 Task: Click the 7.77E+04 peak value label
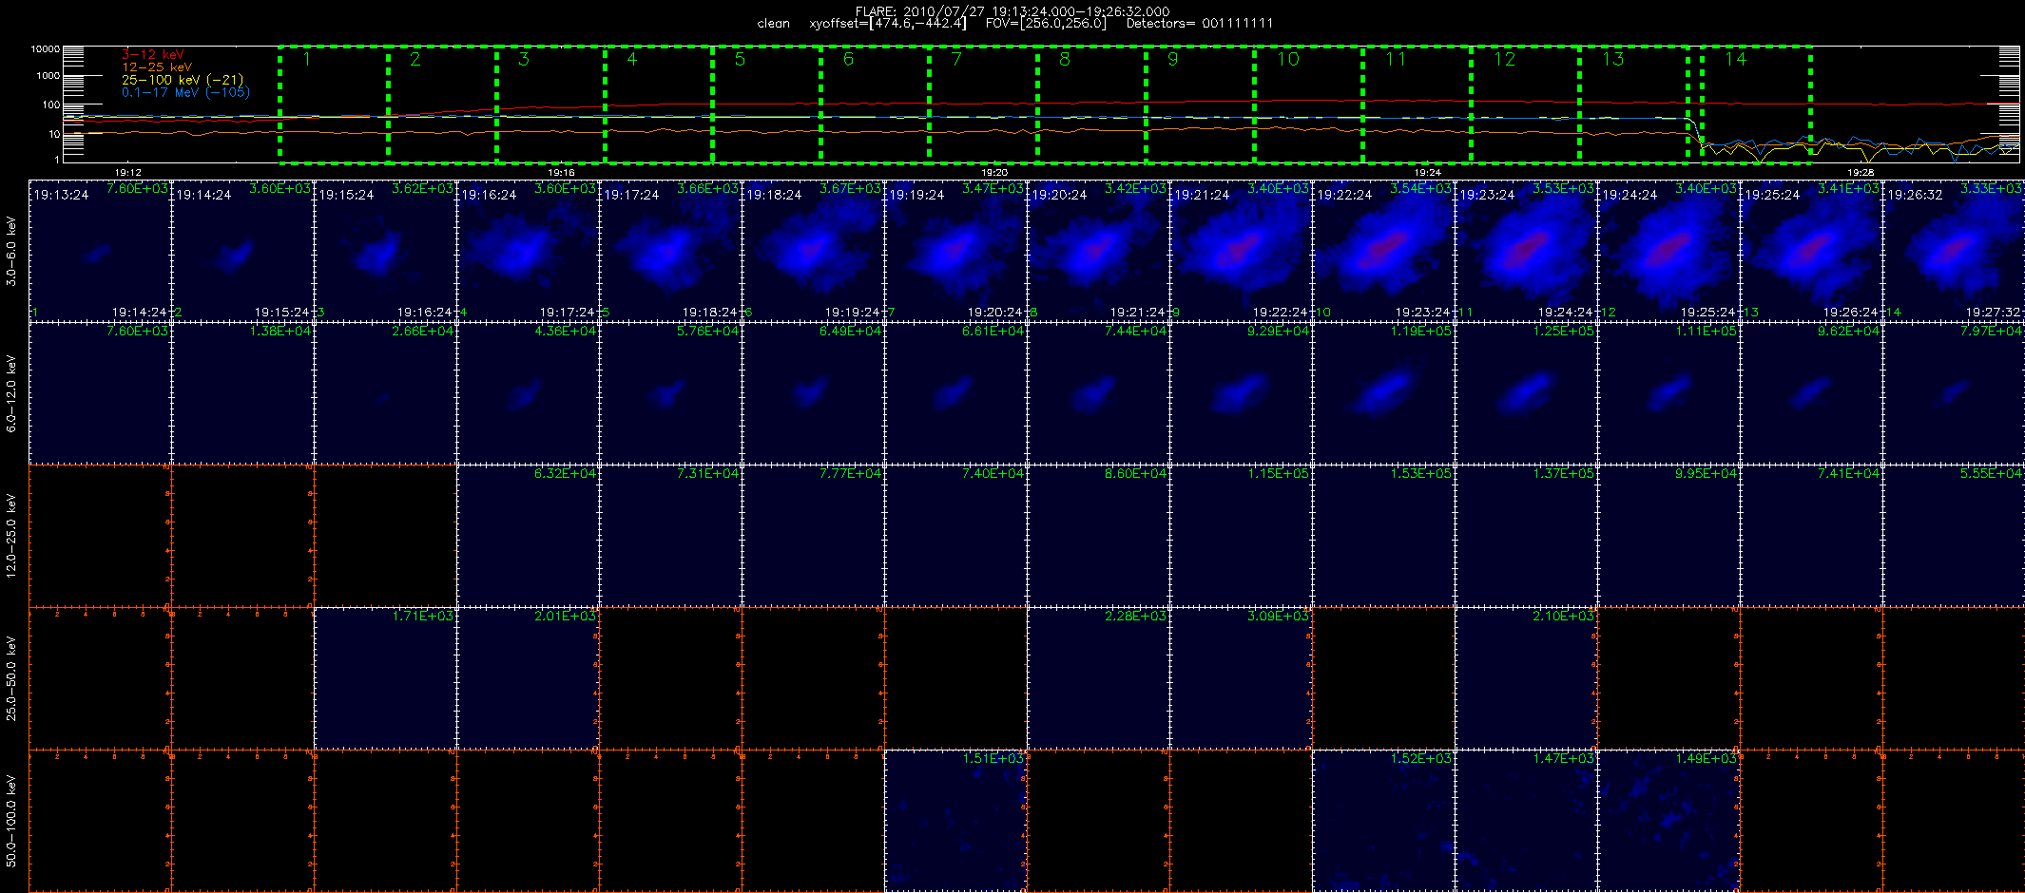(851, 474)
